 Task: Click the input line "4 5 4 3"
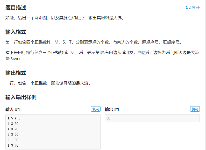[14, 118]
